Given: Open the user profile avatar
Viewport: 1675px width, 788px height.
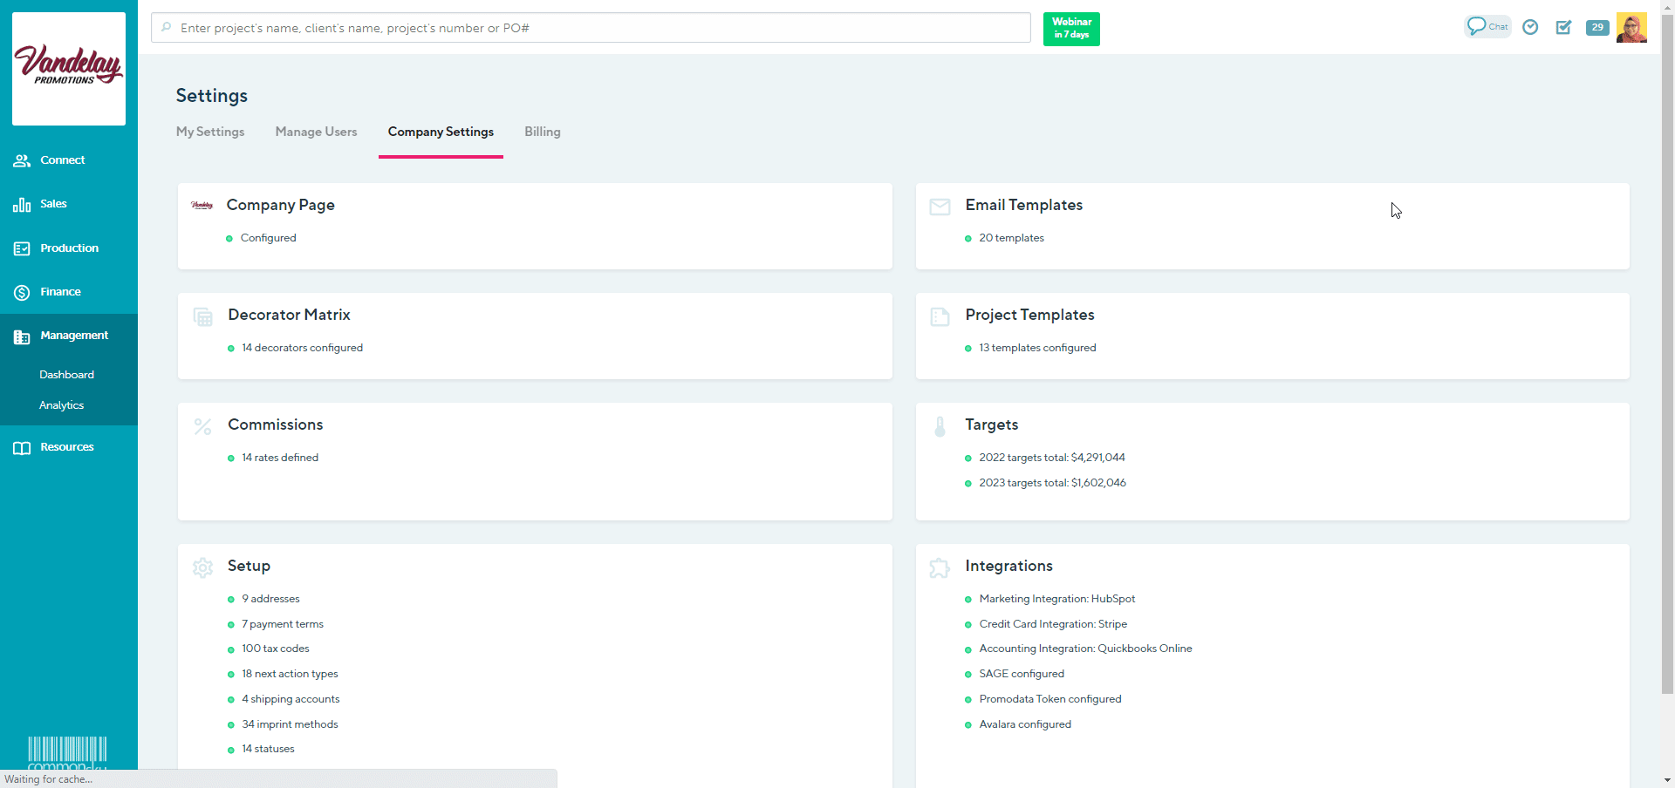Looking at the screenshot, I should (x=1631, y=28).
